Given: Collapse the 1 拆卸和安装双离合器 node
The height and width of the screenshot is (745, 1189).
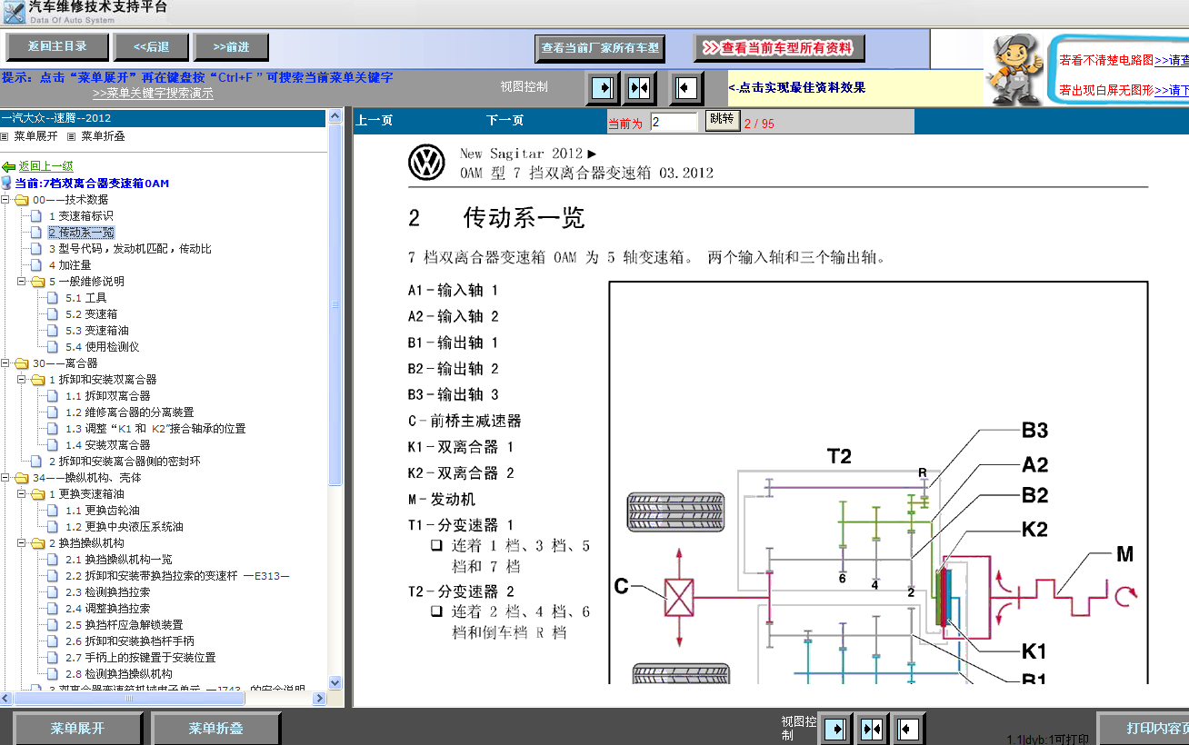Looking at the screenshot, I should tap(22, 380).
